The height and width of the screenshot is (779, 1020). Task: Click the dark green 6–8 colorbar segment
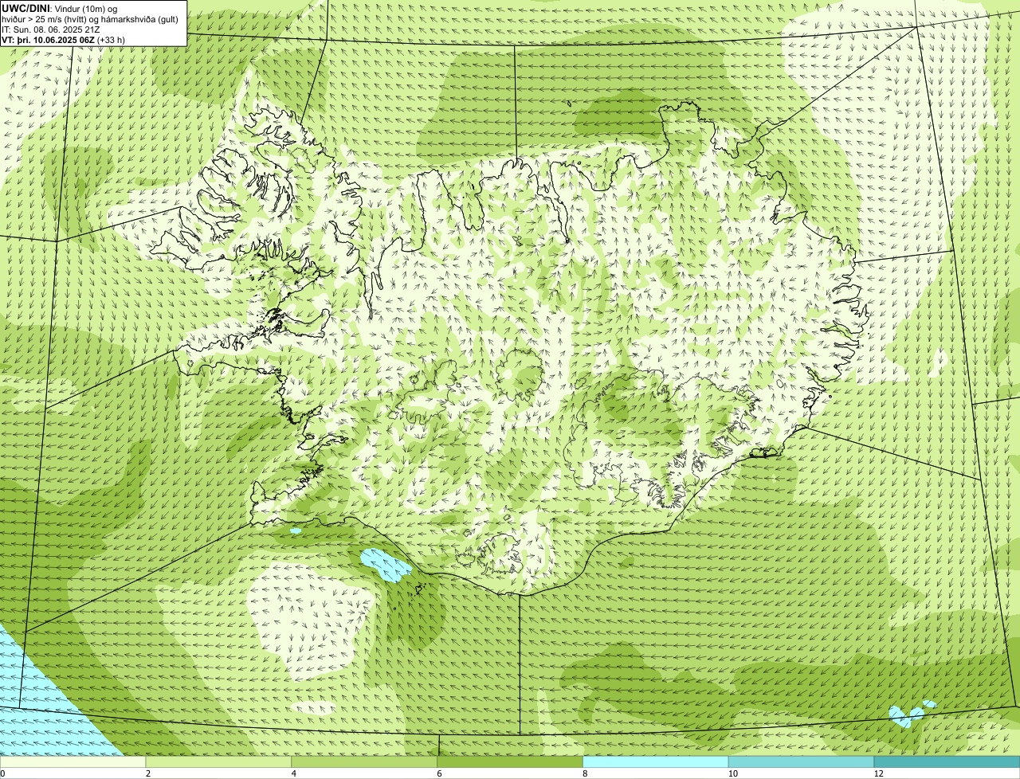point(510,761)
